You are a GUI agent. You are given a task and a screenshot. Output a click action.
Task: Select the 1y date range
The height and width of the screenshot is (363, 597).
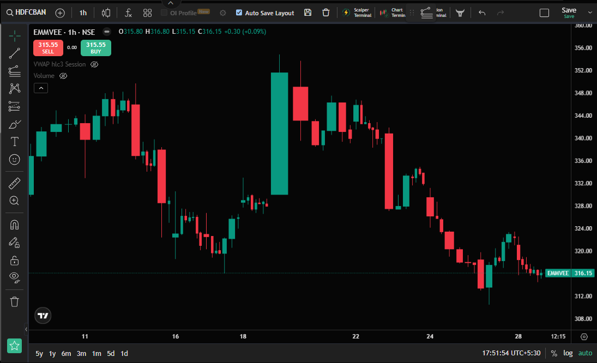coord(52,354)
